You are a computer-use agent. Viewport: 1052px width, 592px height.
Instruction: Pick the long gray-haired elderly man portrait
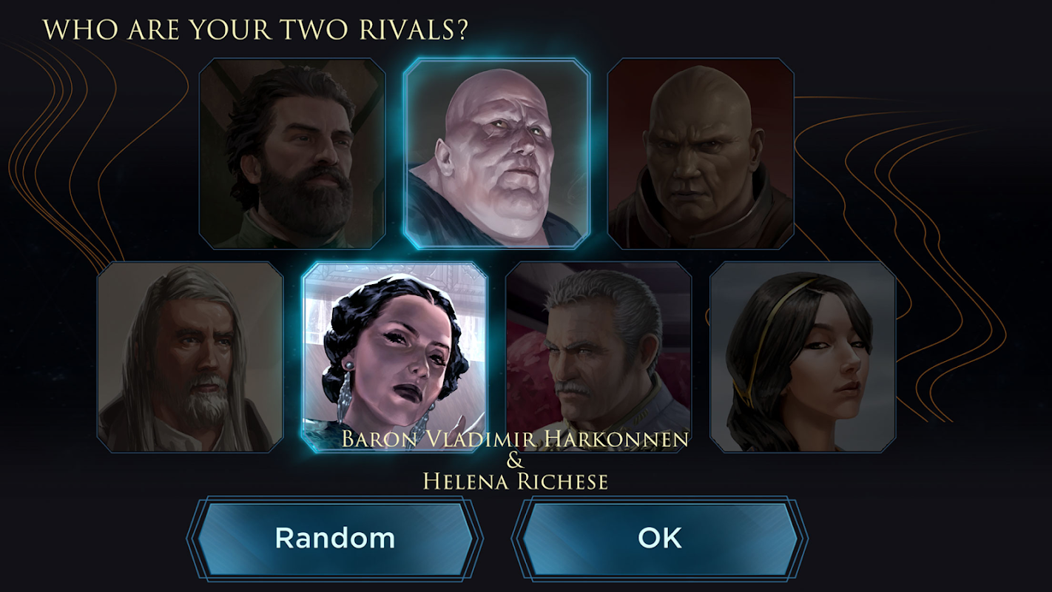191,357
